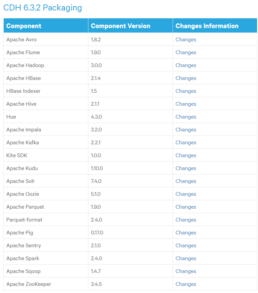The width and height of the screenshot is (258, 293).
Task: Select the Apache HBase cell
Action: pyautogui.click(x=46, y=78)
